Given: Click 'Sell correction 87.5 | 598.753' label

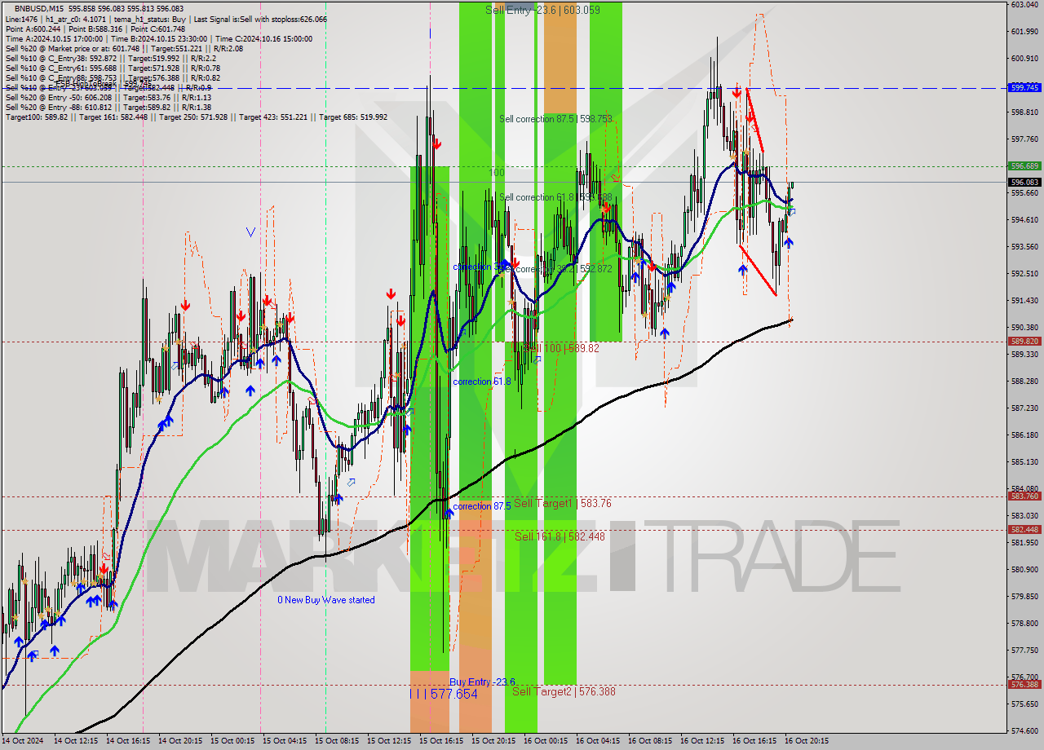Looking at the screenshot, I should pos(555,119).
